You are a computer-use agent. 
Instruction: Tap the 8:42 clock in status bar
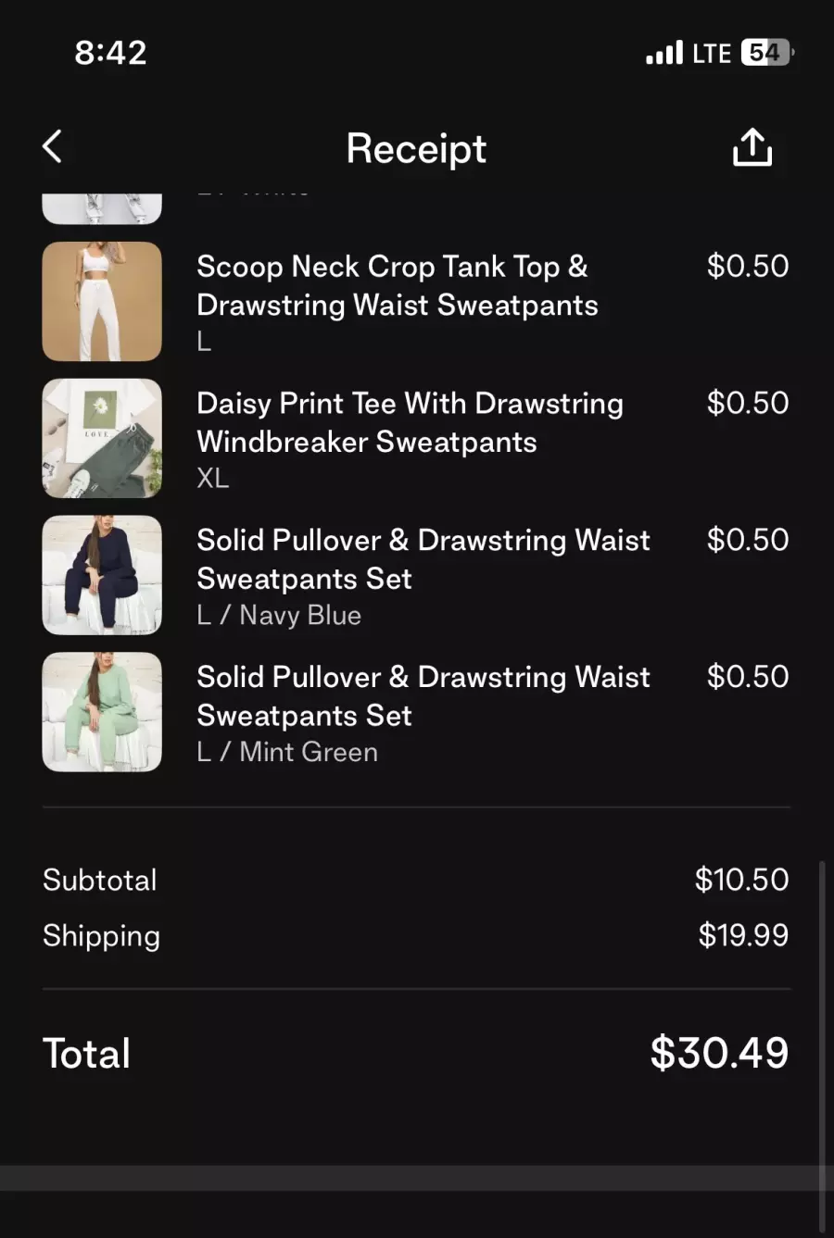click(110, 53)
